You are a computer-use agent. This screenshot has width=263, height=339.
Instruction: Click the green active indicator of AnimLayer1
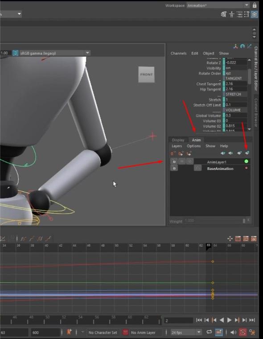(246, 161)
